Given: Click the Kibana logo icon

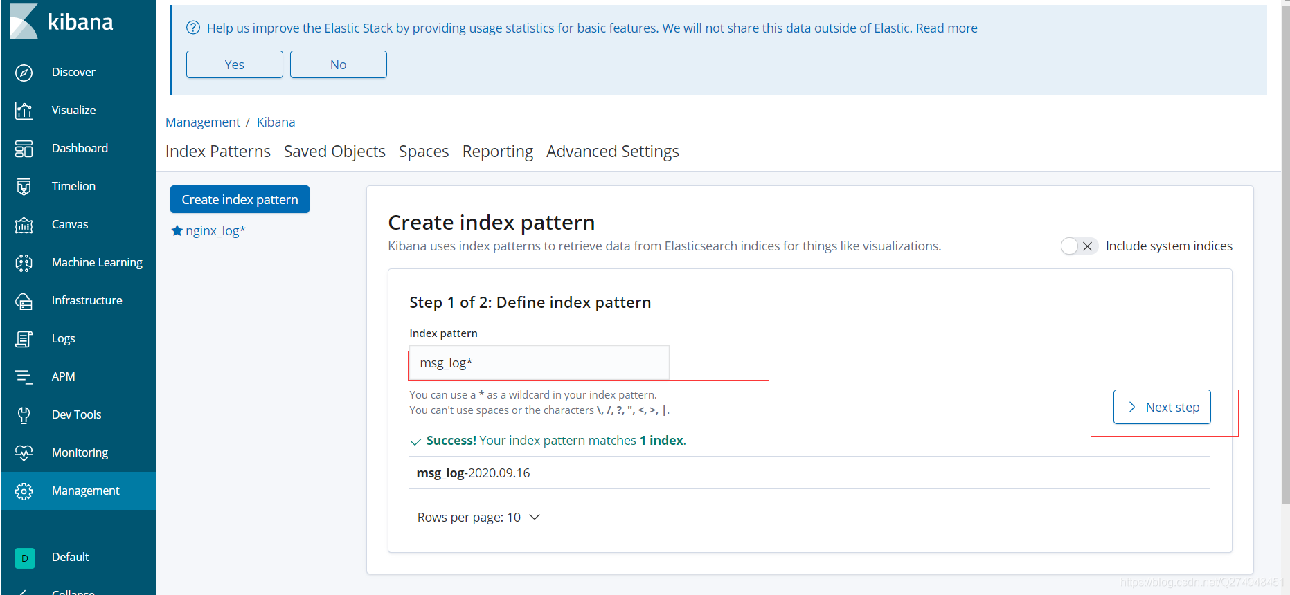Looking at the screenshot, I should click(24, 21).
